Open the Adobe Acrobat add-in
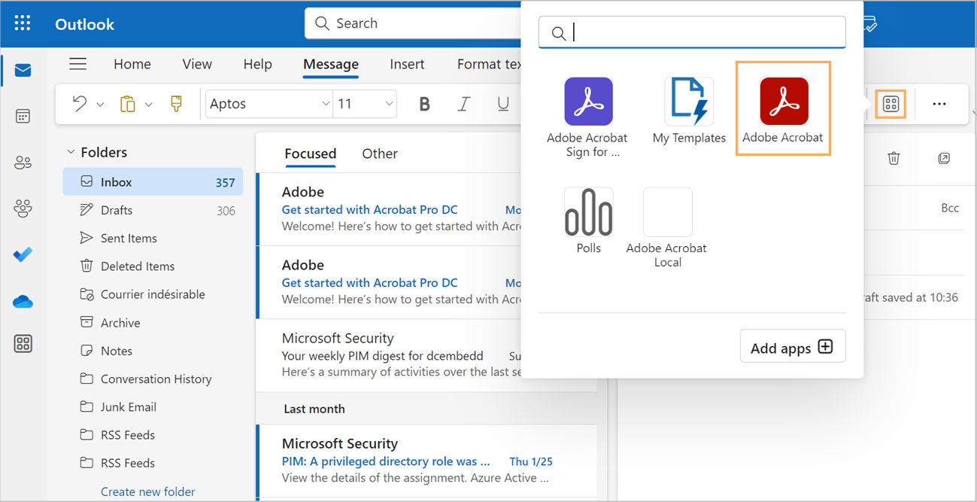 click(x=782, y=100)
